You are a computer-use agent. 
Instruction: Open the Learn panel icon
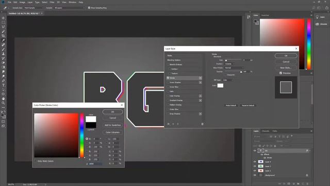pyautogui.click(x=317, y=17)
